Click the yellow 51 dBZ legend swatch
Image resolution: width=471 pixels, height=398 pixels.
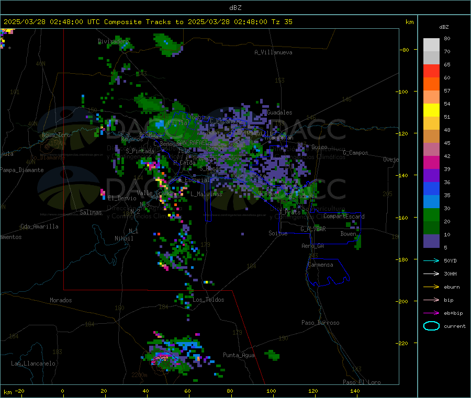click(x=431, y=110)
